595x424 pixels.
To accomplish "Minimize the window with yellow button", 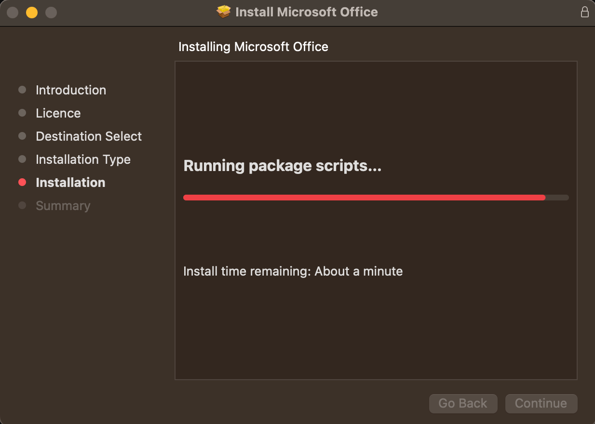I will point(32,13).
